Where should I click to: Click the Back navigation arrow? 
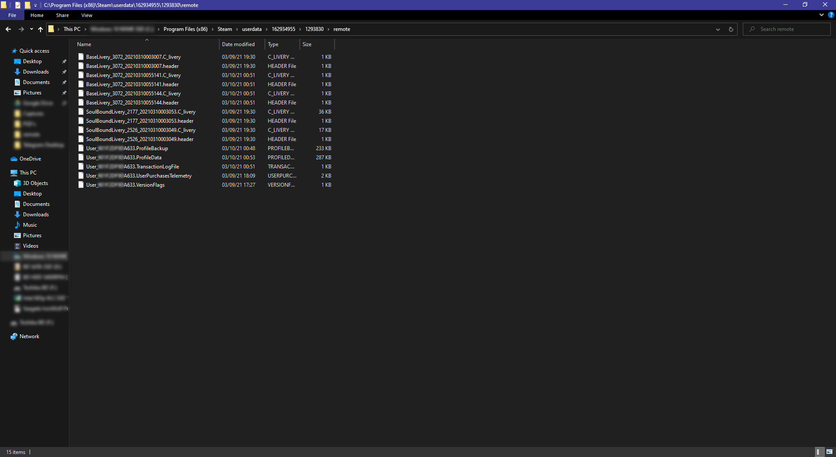click(8, 29)
